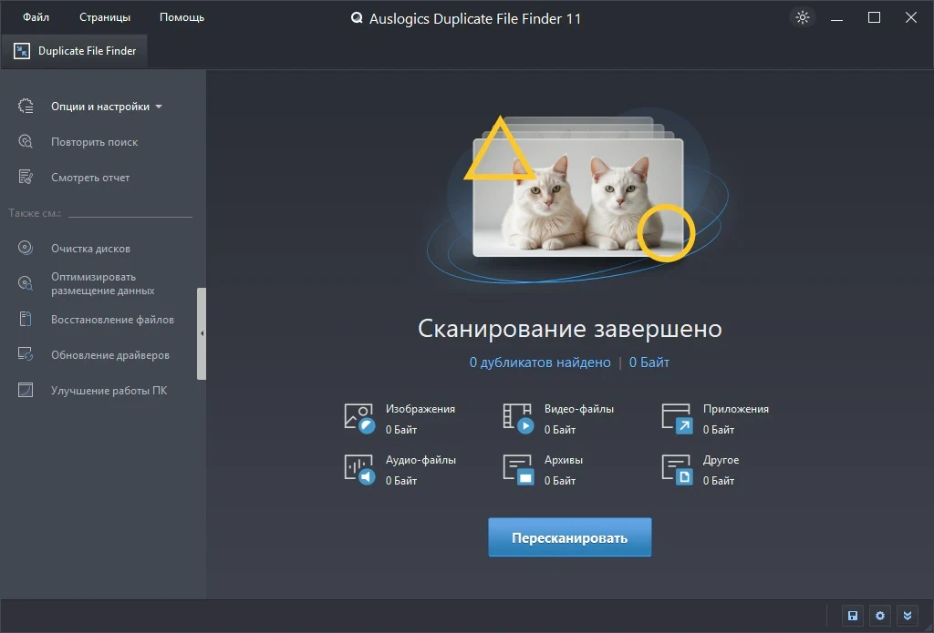Click the Другое label
The height and width of the screenshot is (633, 934).
coord(721,460)
